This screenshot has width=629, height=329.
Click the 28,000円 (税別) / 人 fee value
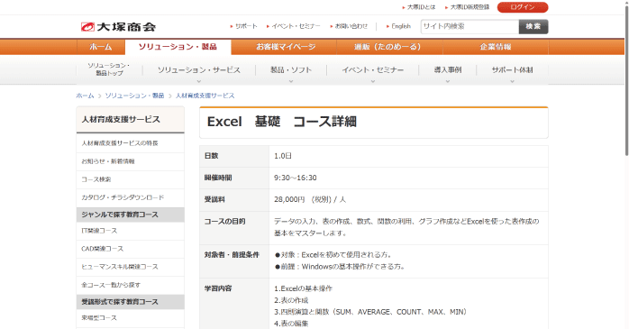[x=310, y=199]
